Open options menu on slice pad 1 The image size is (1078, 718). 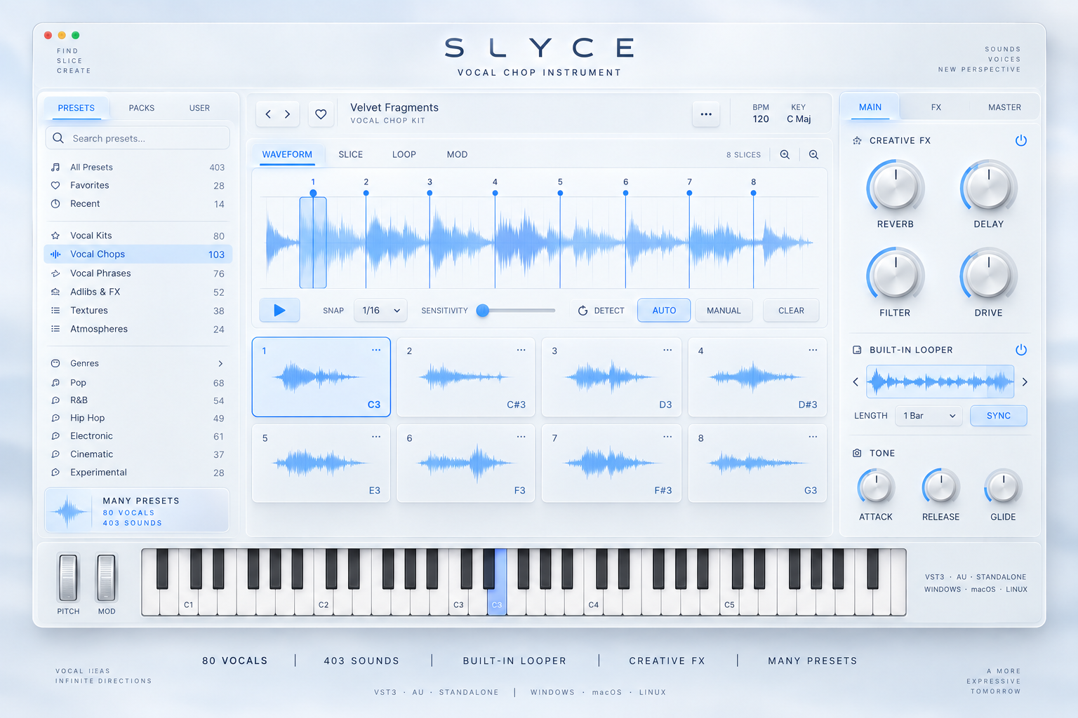point(376,350)
